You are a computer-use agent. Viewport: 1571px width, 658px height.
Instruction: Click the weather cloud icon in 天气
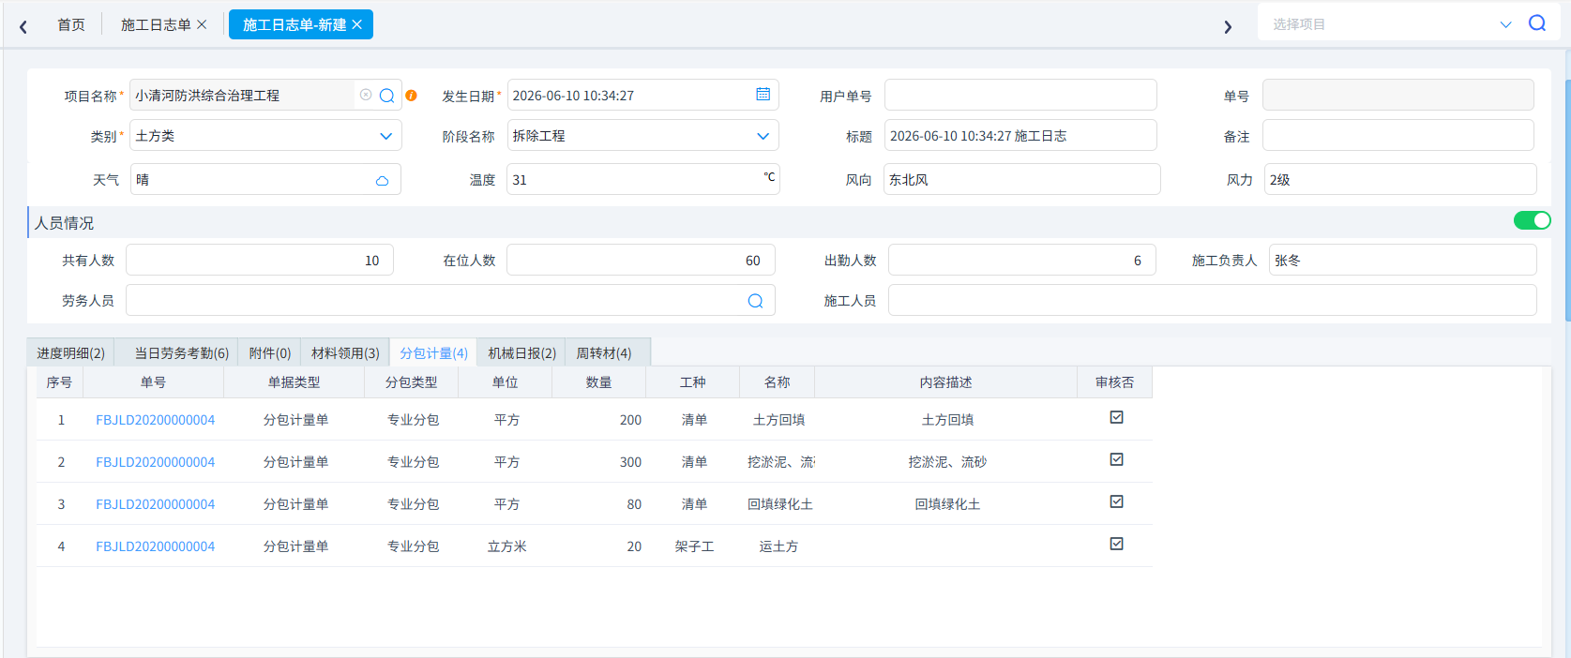pos(382,180)
